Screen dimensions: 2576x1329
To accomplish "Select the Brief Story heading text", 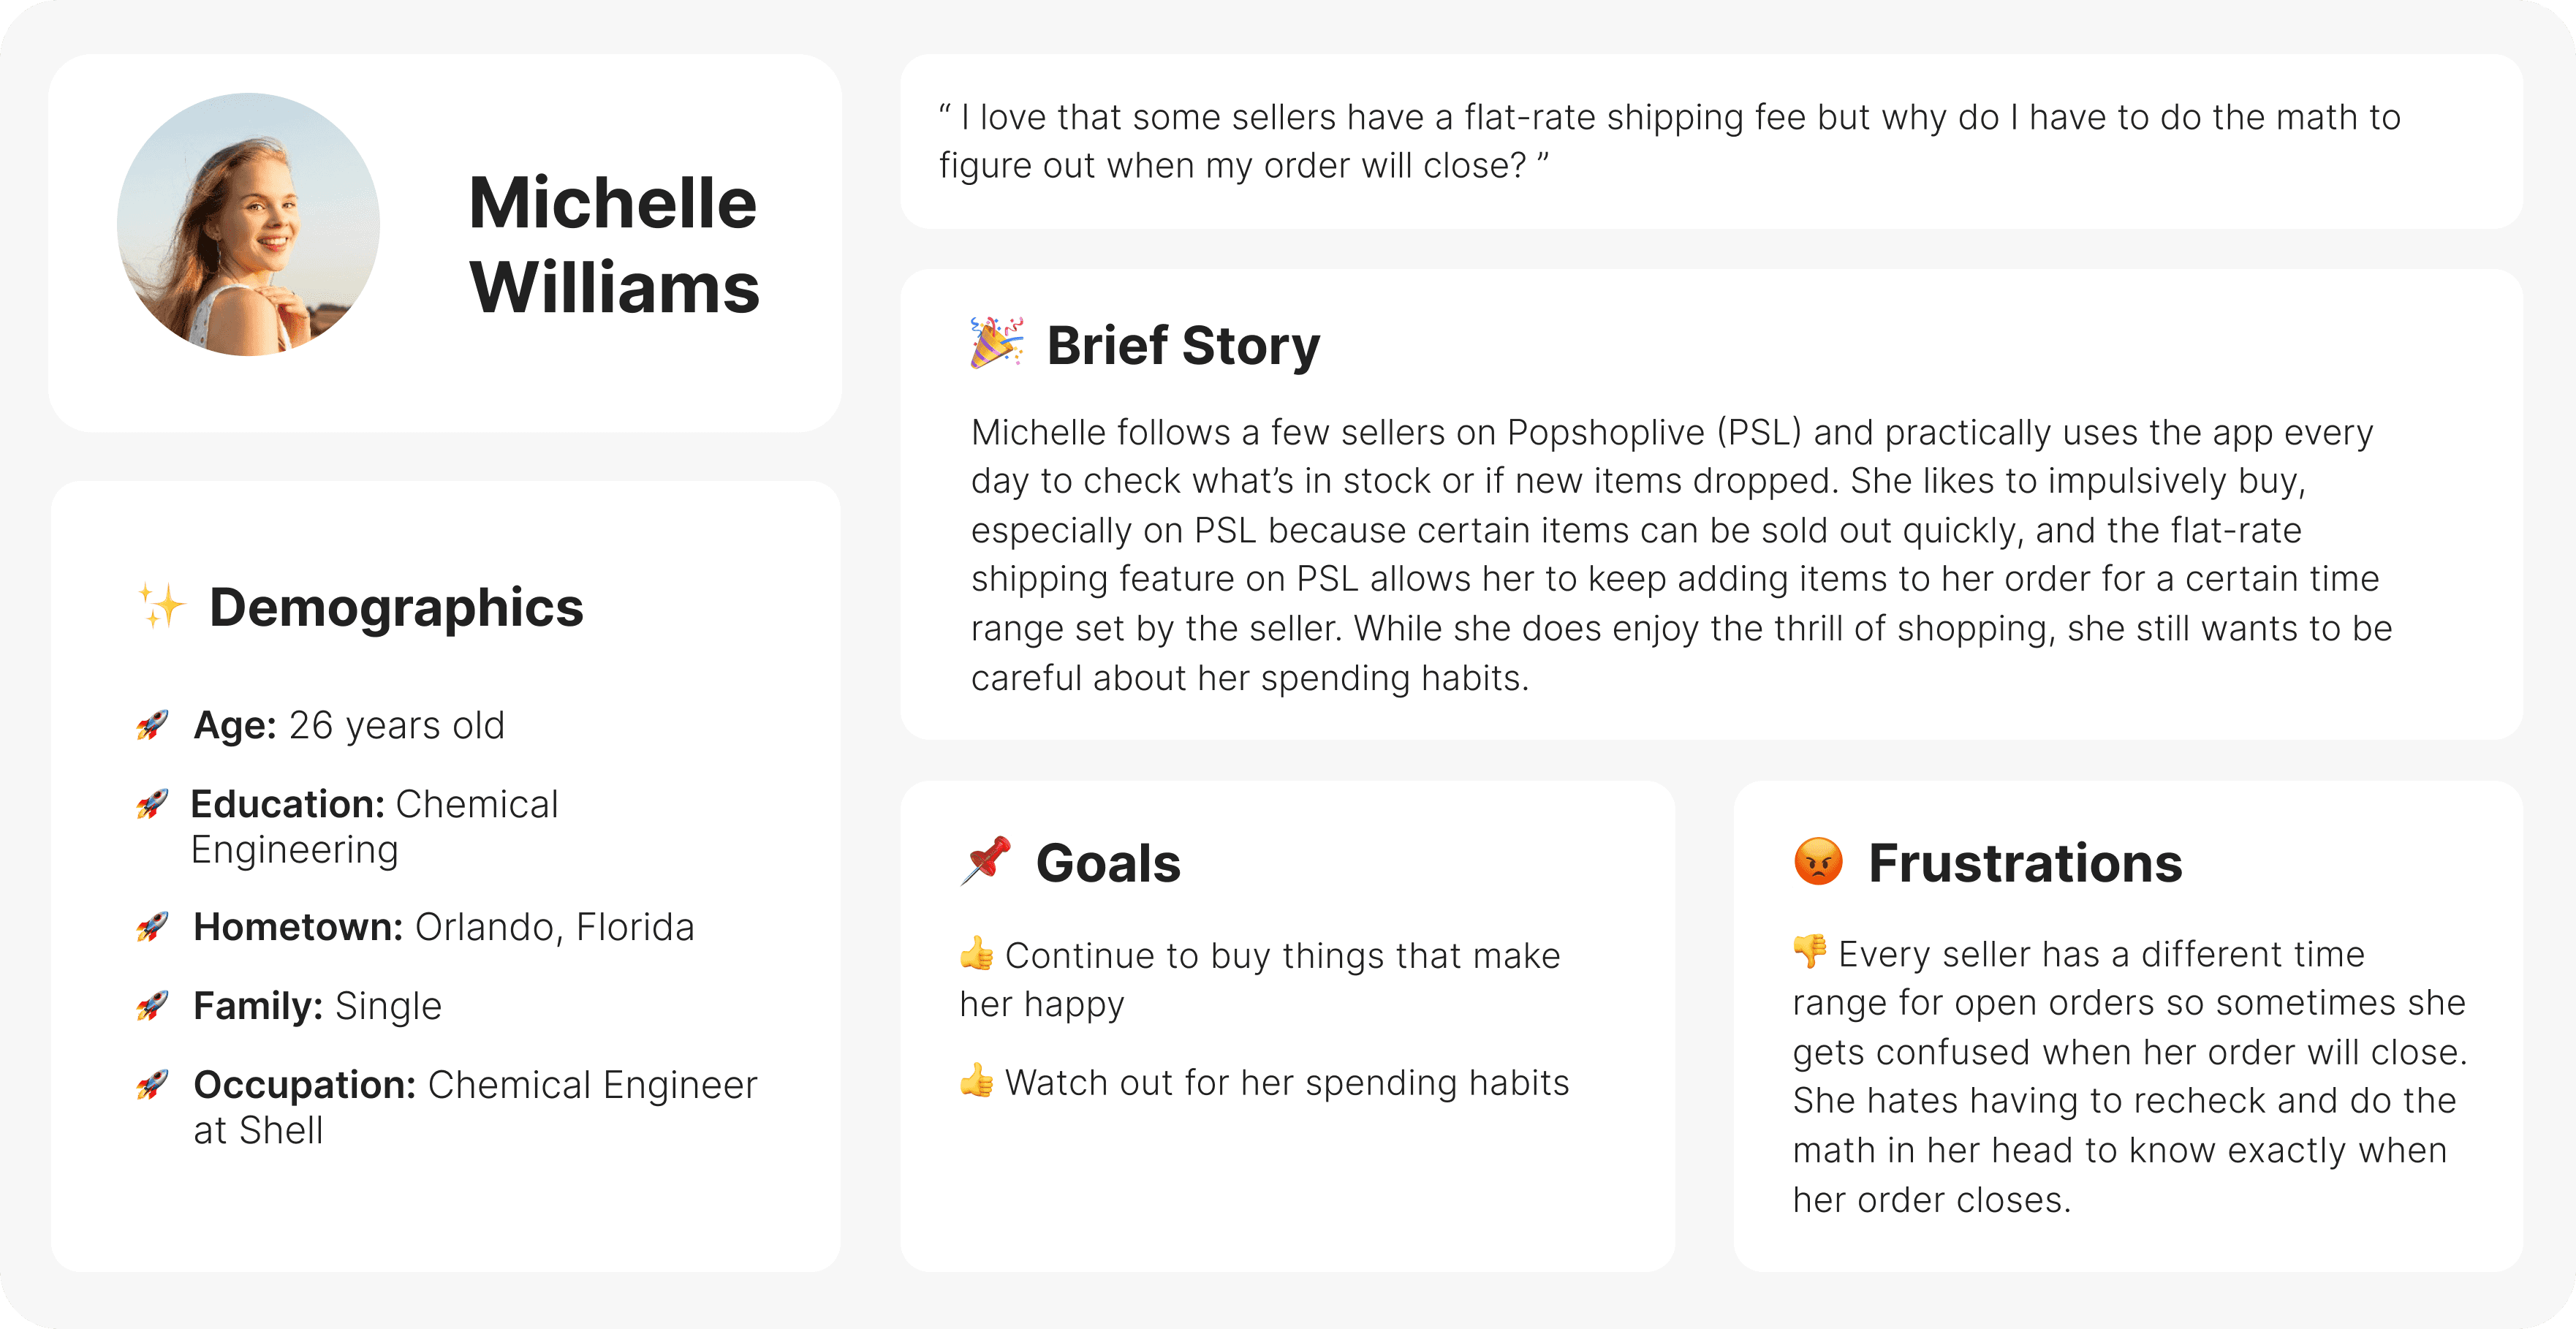I will point(1183,345).
